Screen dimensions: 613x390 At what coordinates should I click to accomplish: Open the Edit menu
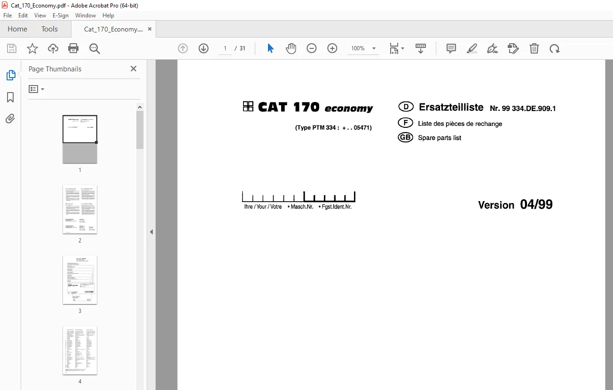23,16
